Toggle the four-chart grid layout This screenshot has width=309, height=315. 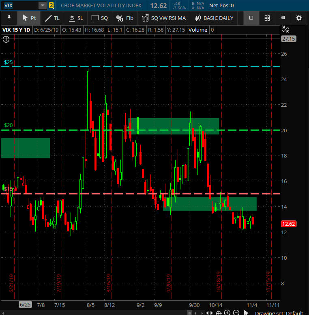[x=267, y=18]
